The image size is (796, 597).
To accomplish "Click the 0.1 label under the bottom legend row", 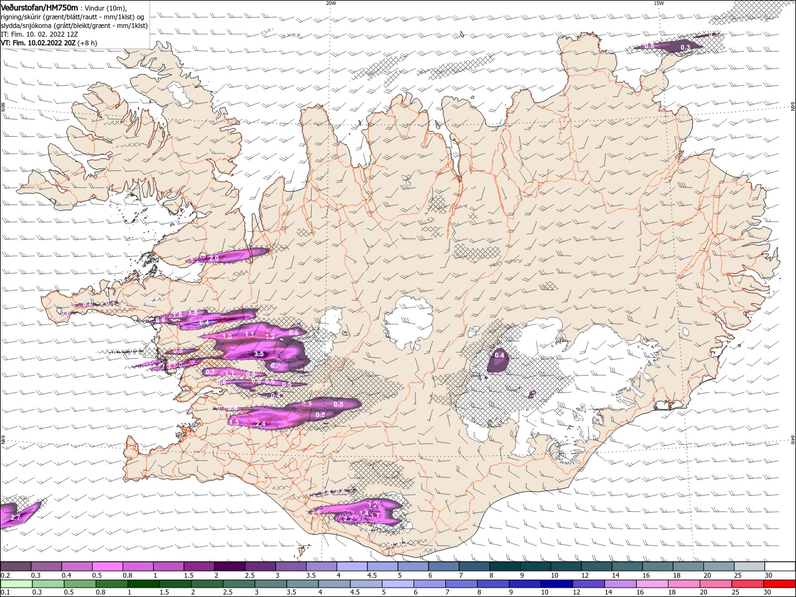I will tap(4, 593).
